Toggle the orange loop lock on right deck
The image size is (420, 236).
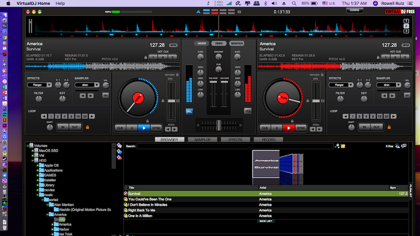(x=389, y=127)
